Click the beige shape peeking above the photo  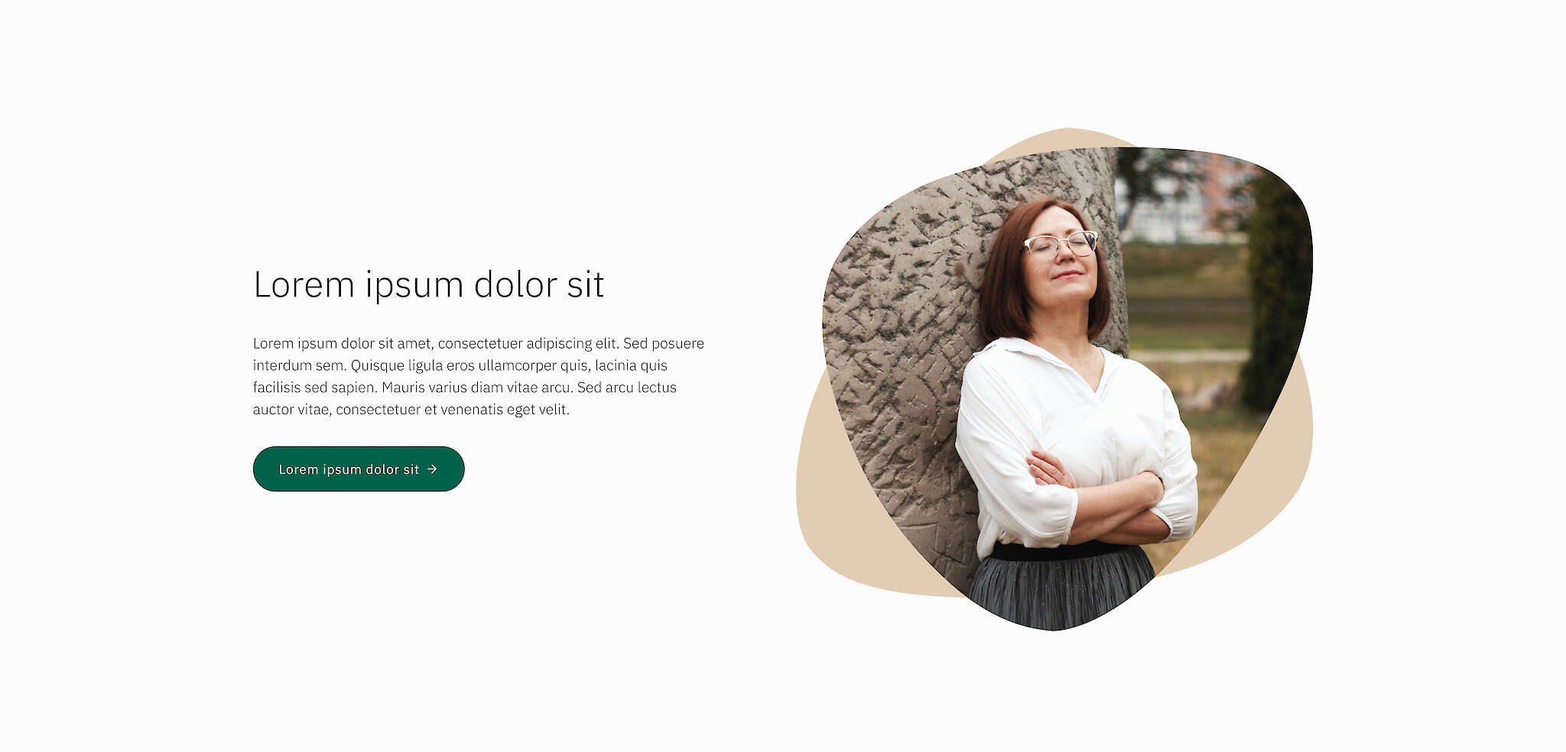point(1063,140)
